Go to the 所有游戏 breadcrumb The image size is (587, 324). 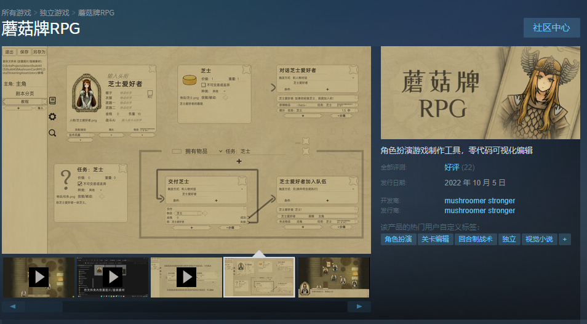tap(16, 13)
